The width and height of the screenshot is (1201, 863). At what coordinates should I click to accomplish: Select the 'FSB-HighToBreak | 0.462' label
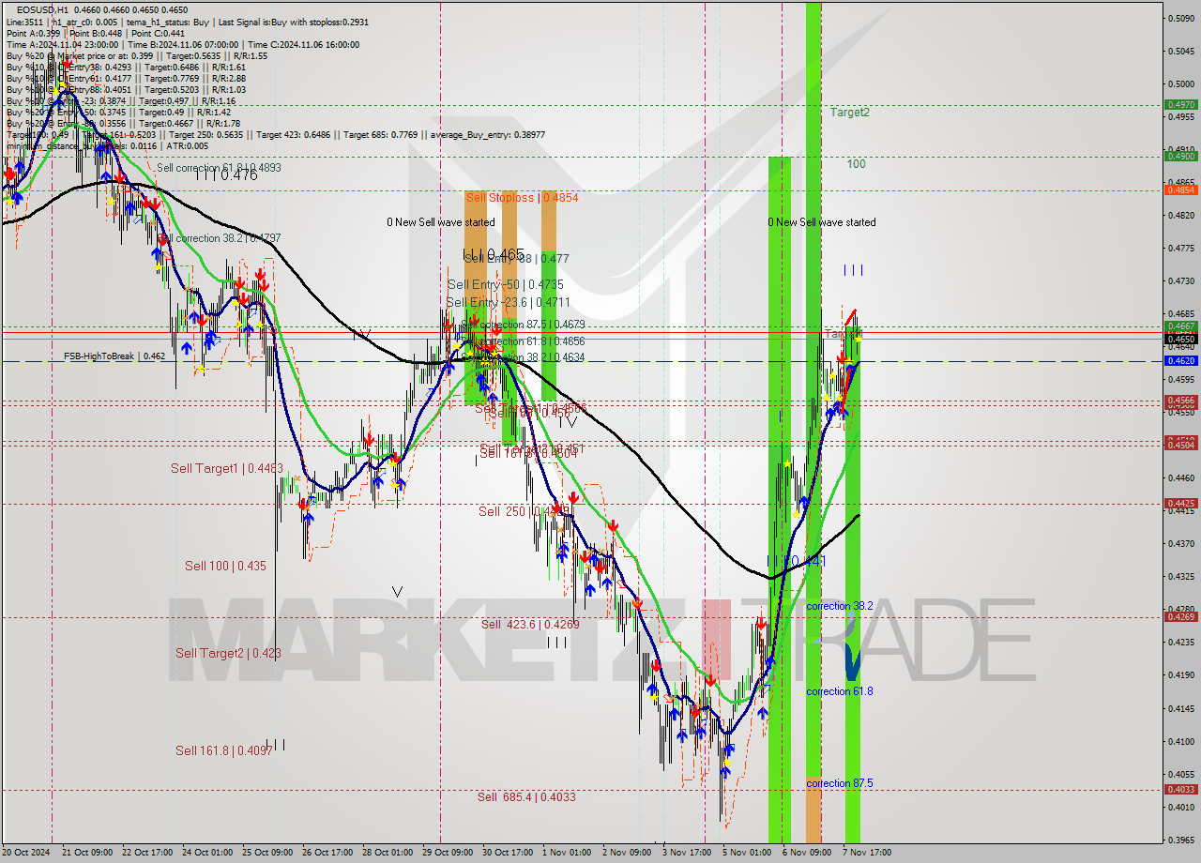(114, 356)
